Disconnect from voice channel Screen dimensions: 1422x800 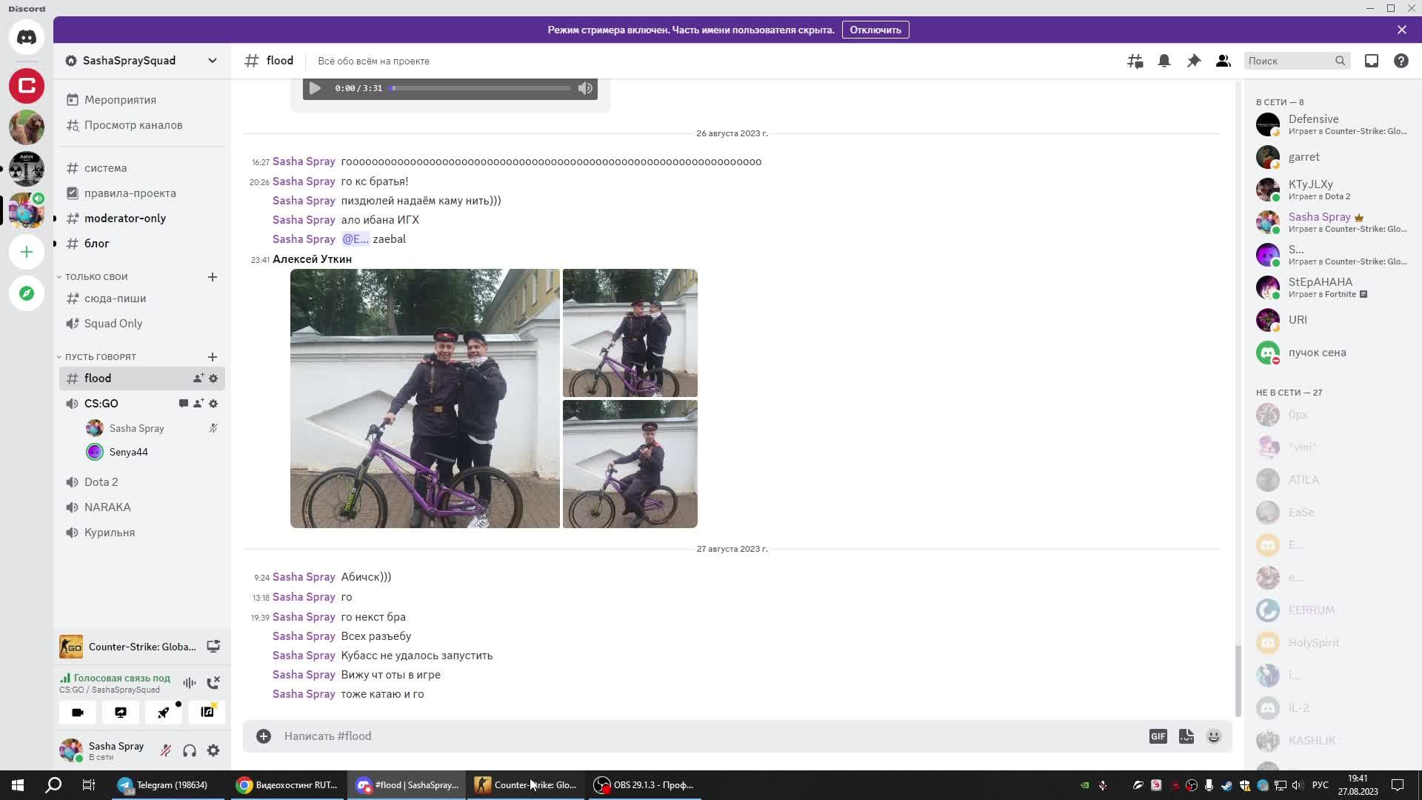click(213, 683)
